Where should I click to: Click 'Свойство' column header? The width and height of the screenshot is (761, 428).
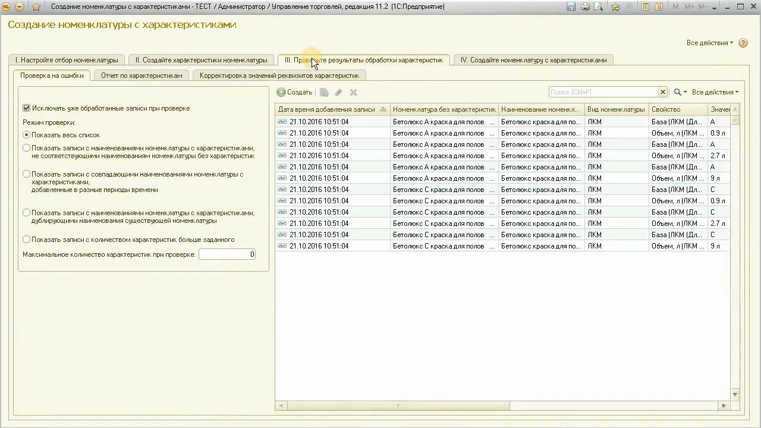coord(678,109)
